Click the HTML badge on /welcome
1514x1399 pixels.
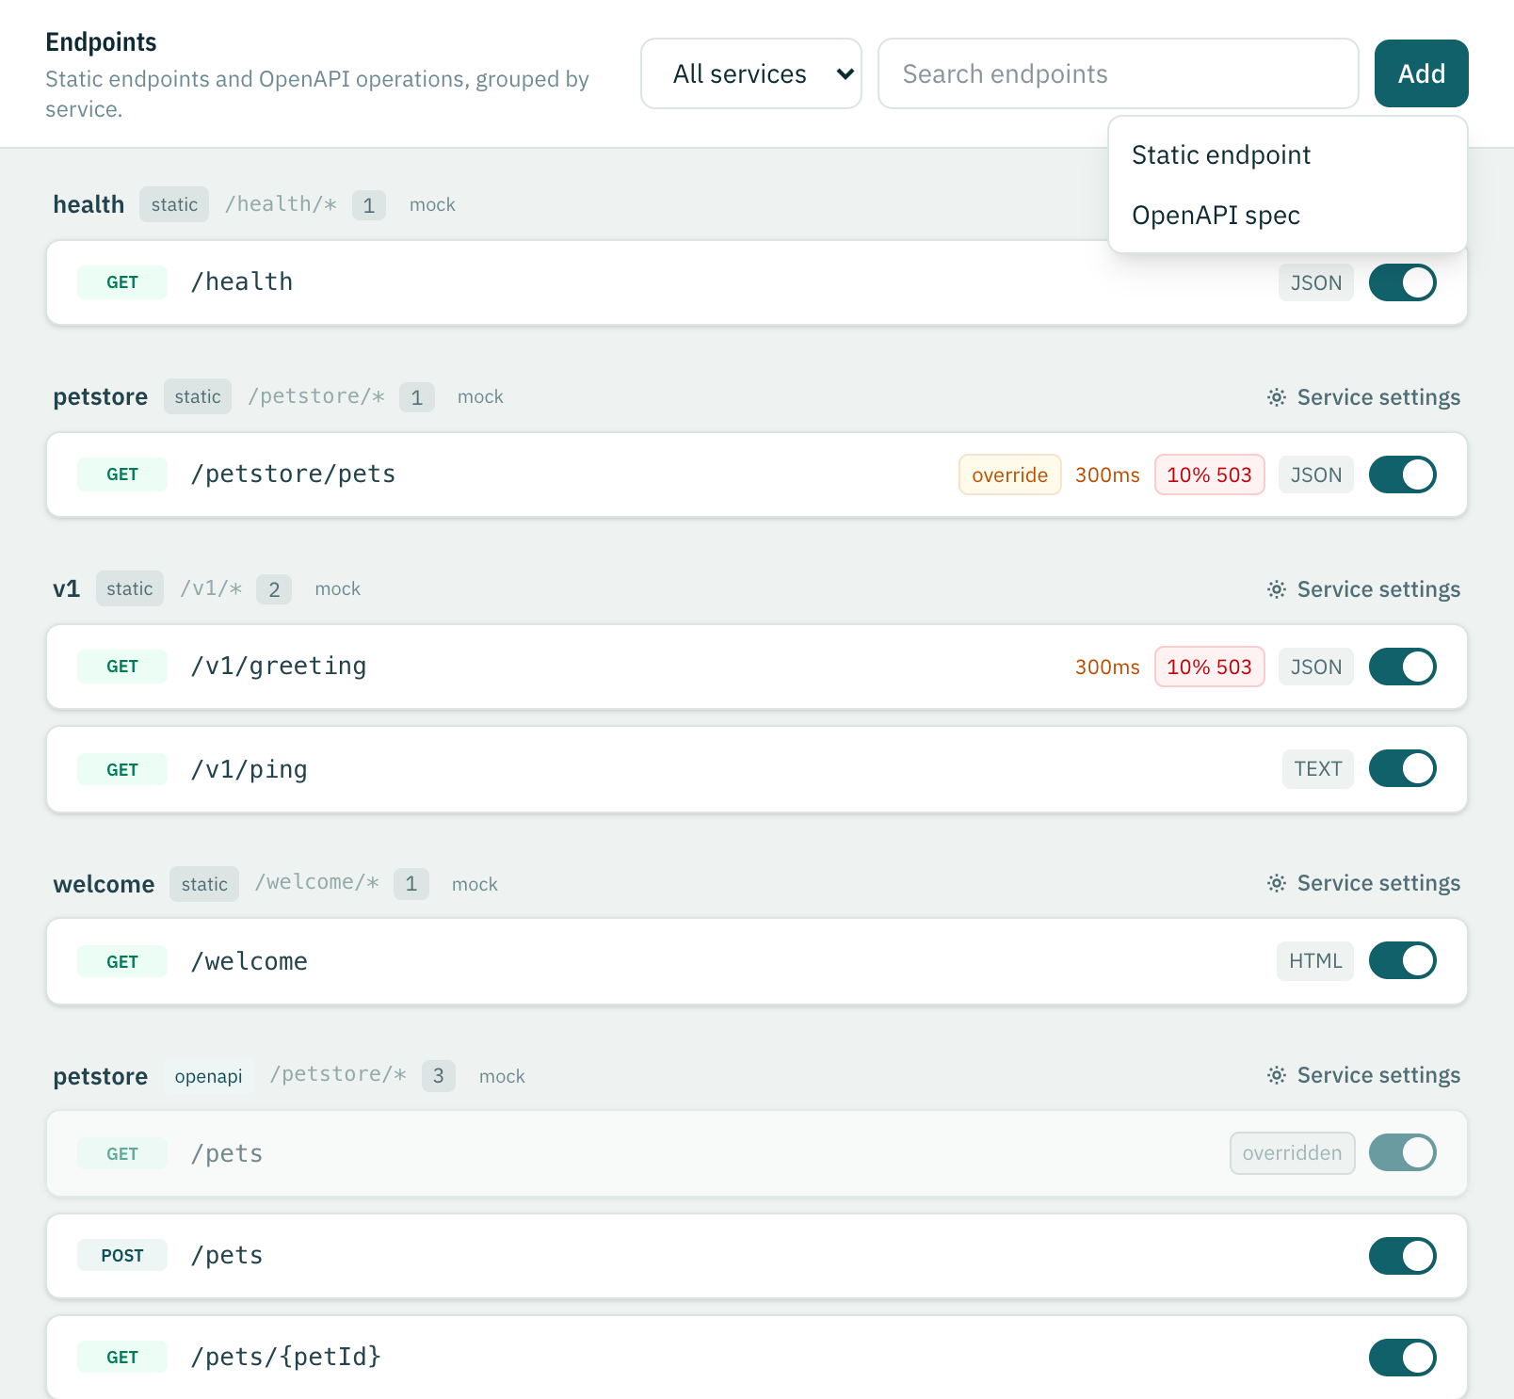(x=1315, y=960)
